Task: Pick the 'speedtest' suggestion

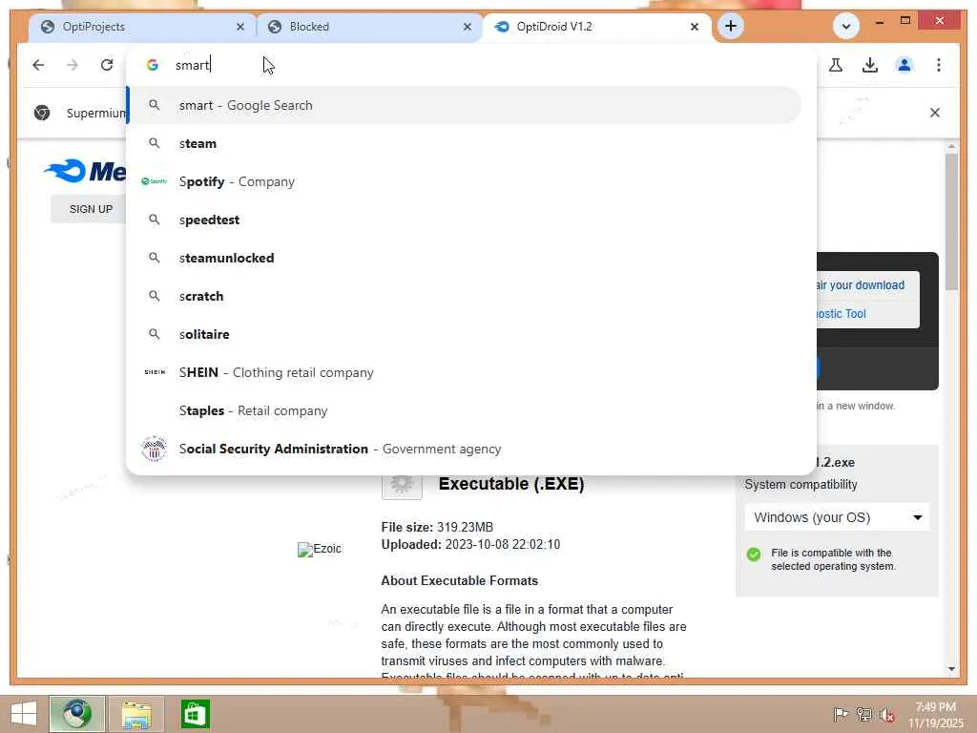Action: 465,220
